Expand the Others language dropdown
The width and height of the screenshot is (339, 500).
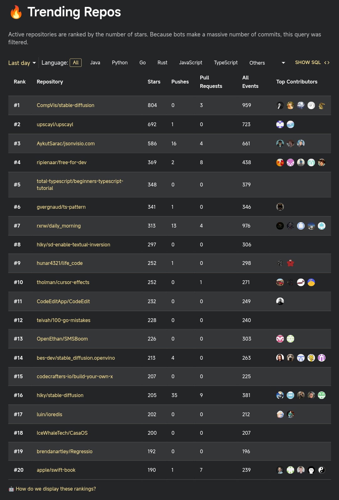click(x=257, y=63)
